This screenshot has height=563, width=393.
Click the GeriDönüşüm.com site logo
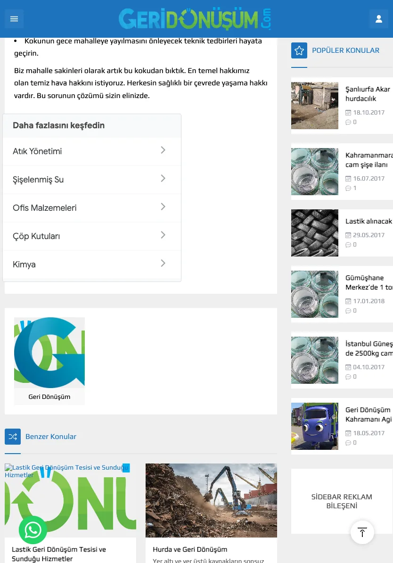click(x=195, y=19)
